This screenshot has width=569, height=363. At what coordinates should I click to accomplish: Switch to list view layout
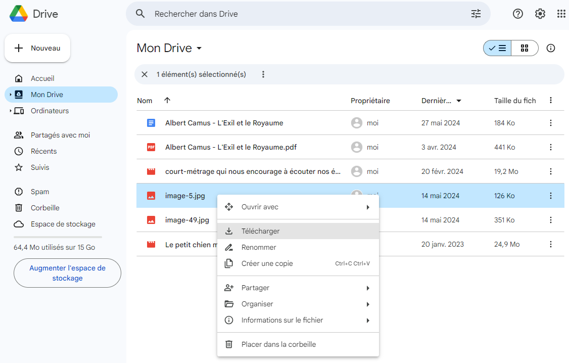497,48
